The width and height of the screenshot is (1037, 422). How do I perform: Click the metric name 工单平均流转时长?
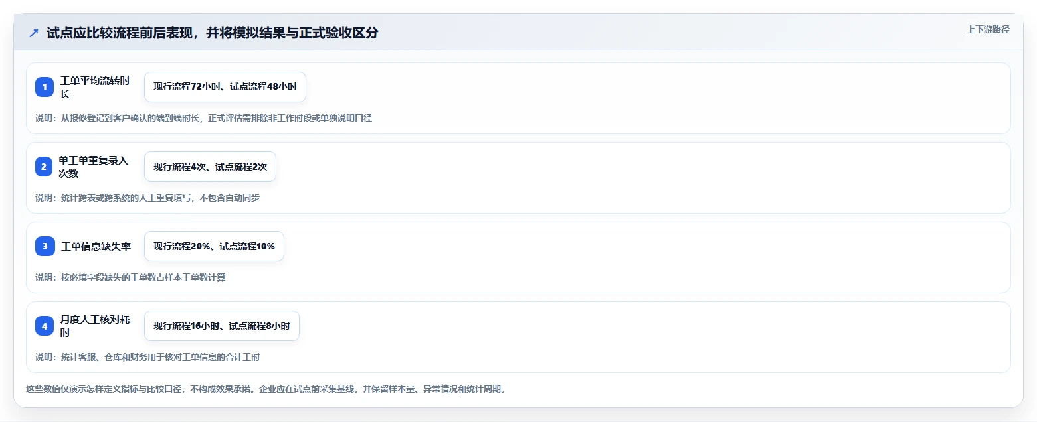[95, 87]
